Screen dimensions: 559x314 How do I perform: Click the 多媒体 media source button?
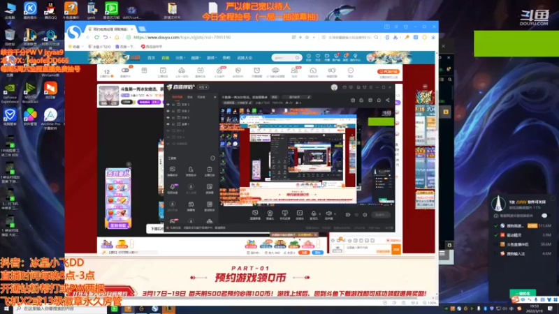[x=300, y=215]
